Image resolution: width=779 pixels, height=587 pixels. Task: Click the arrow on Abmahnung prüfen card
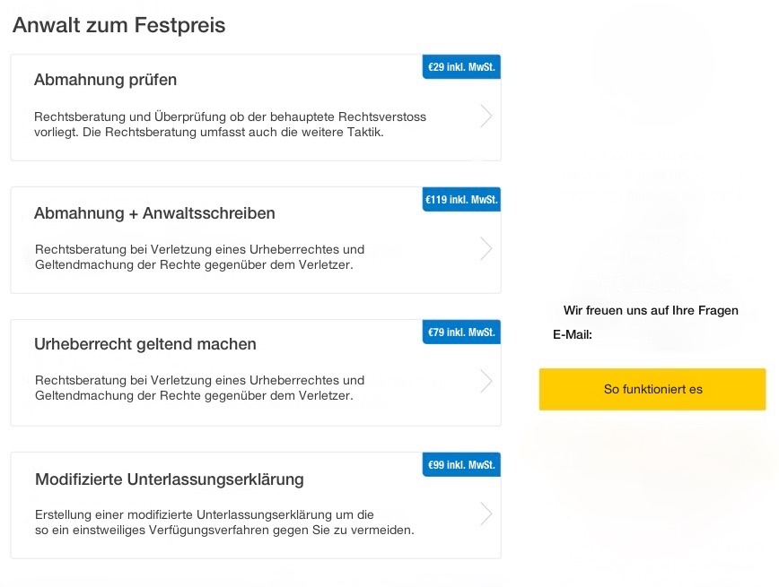click(486, 116)
